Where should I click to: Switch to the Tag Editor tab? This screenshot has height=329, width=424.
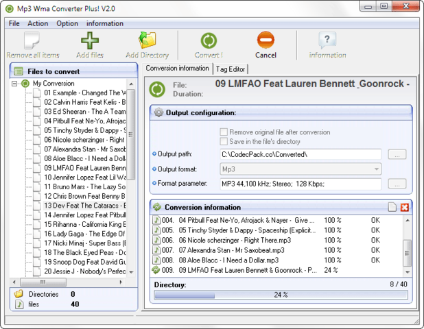click(231, 69)
